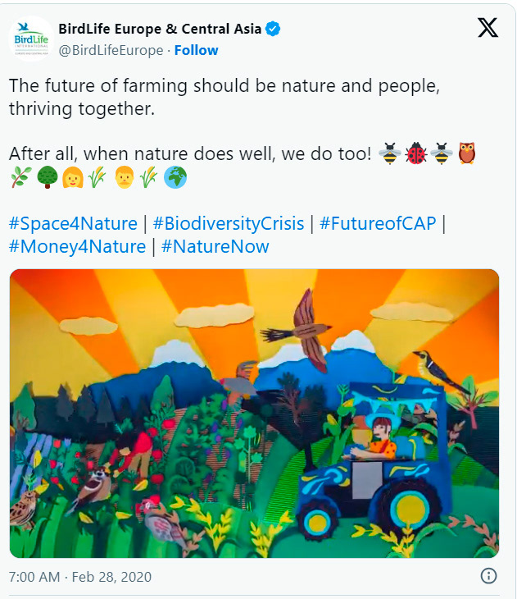Open the #BiodiversityCrisis hashtag
The width and height of the screenshot is (517, 599).
pyautogui.click(x=229, y=223)
